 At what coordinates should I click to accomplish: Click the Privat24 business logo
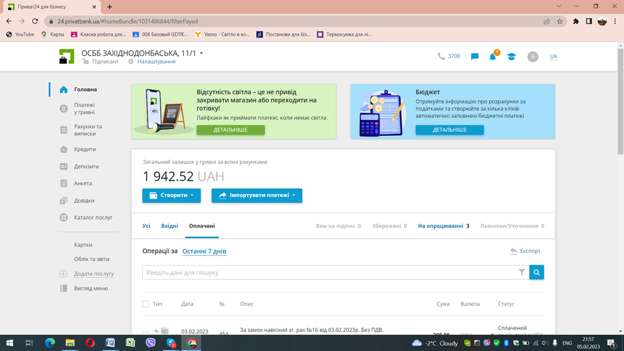(x=66, y=57)
